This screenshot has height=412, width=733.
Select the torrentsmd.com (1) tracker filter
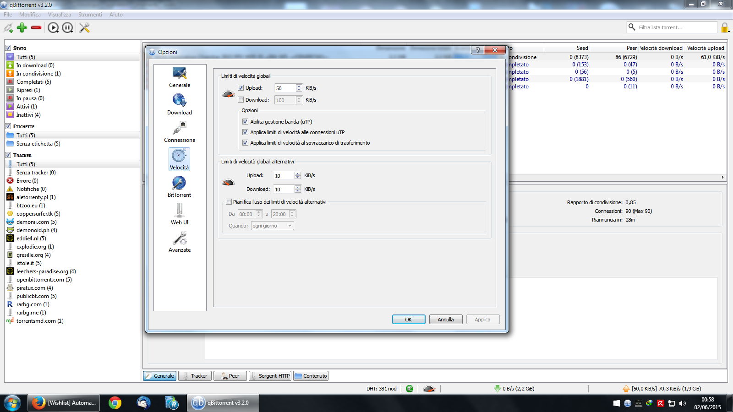pos(40,321)
